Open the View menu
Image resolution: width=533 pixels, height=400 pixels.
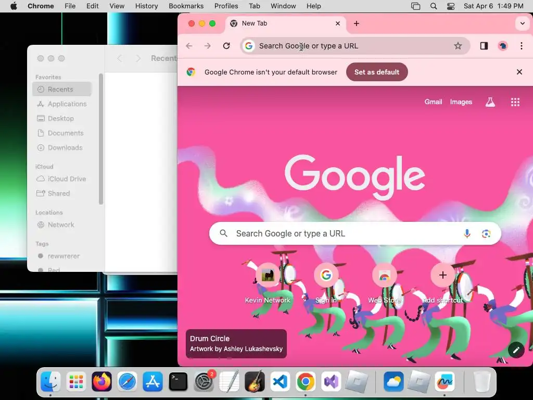click(x=117, y=6)
